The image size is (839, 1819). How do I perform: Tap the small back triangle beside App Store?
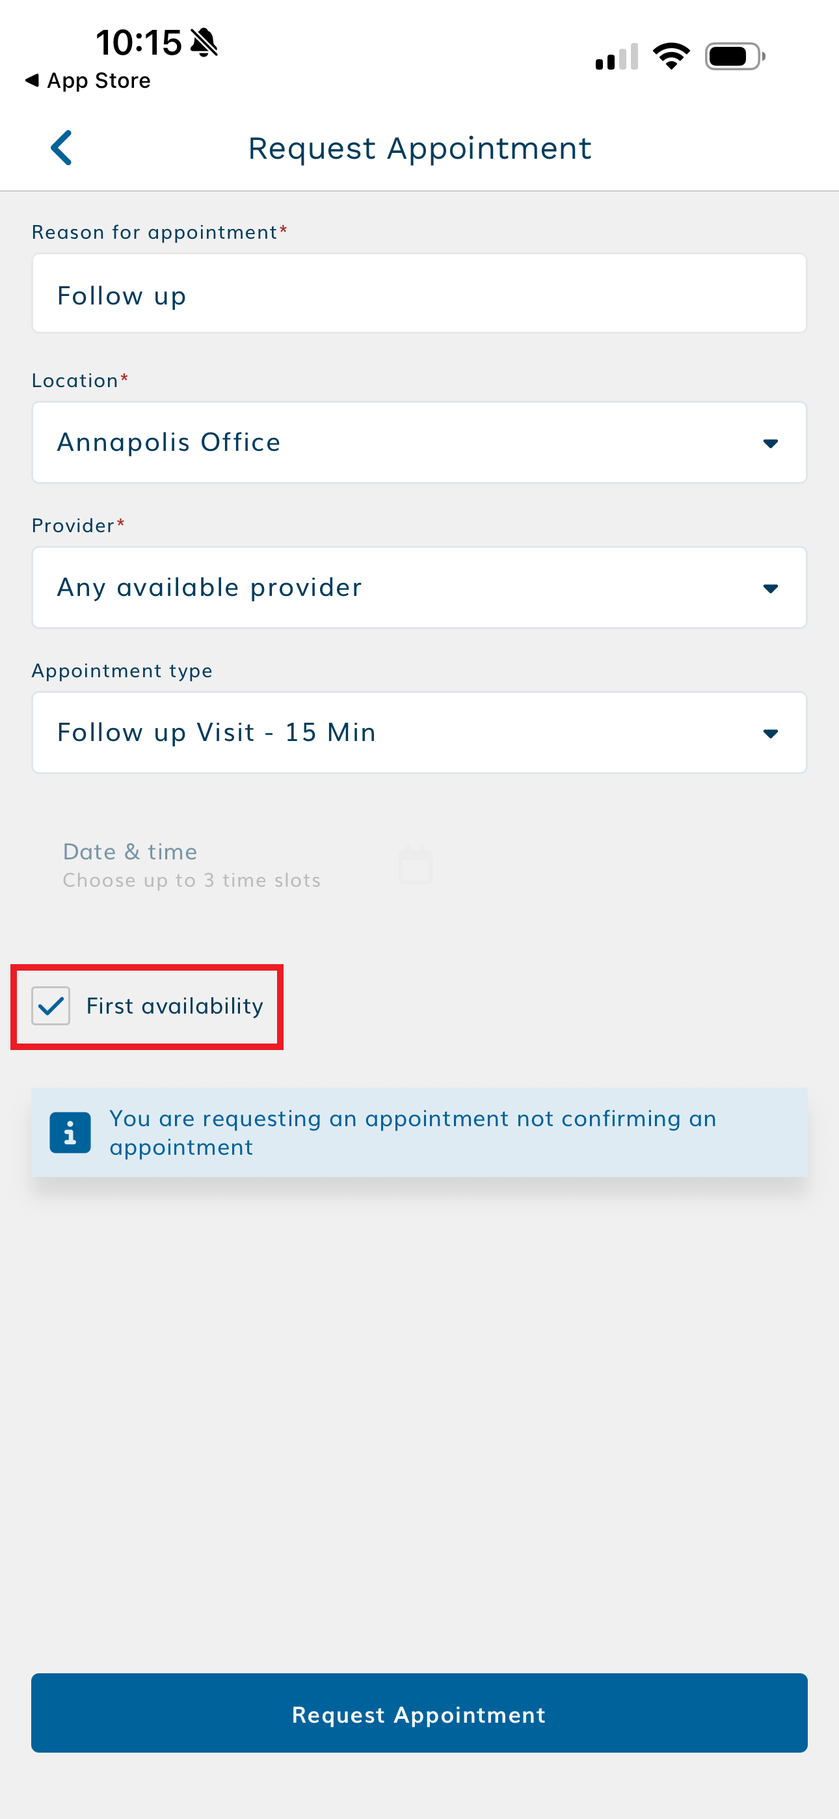(32, 81)
